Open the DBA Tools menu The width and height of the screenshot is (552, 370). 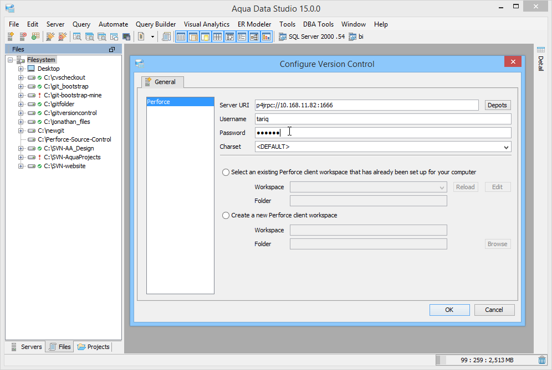click(x=318, y=24)
